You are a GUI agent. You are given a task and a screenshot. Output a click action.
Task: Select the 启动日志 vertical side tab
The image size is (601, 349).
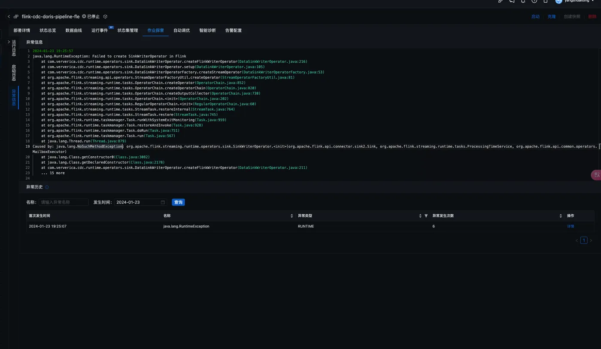[14, 73]
